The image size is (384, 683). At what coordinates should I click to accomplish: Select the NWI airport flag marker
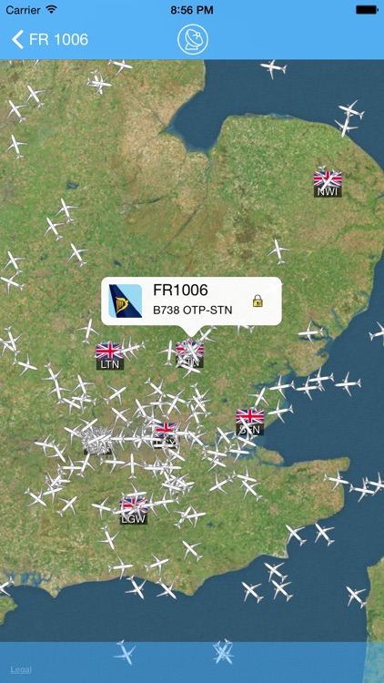(x=328, y=184)
